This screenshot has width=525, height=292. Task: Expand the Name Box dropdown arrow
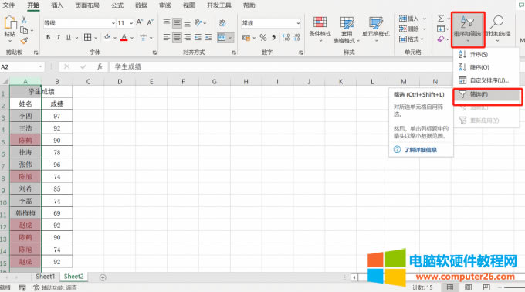[x=40, y=66]
